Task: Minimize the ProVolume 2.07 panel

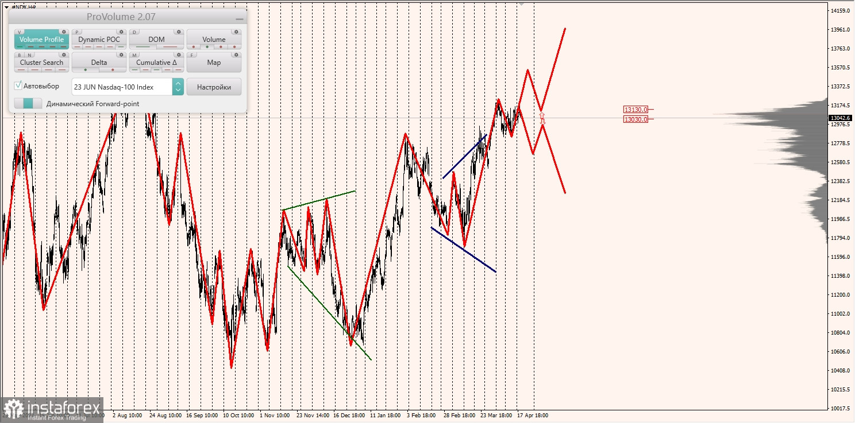Action: tap(240, 18)
